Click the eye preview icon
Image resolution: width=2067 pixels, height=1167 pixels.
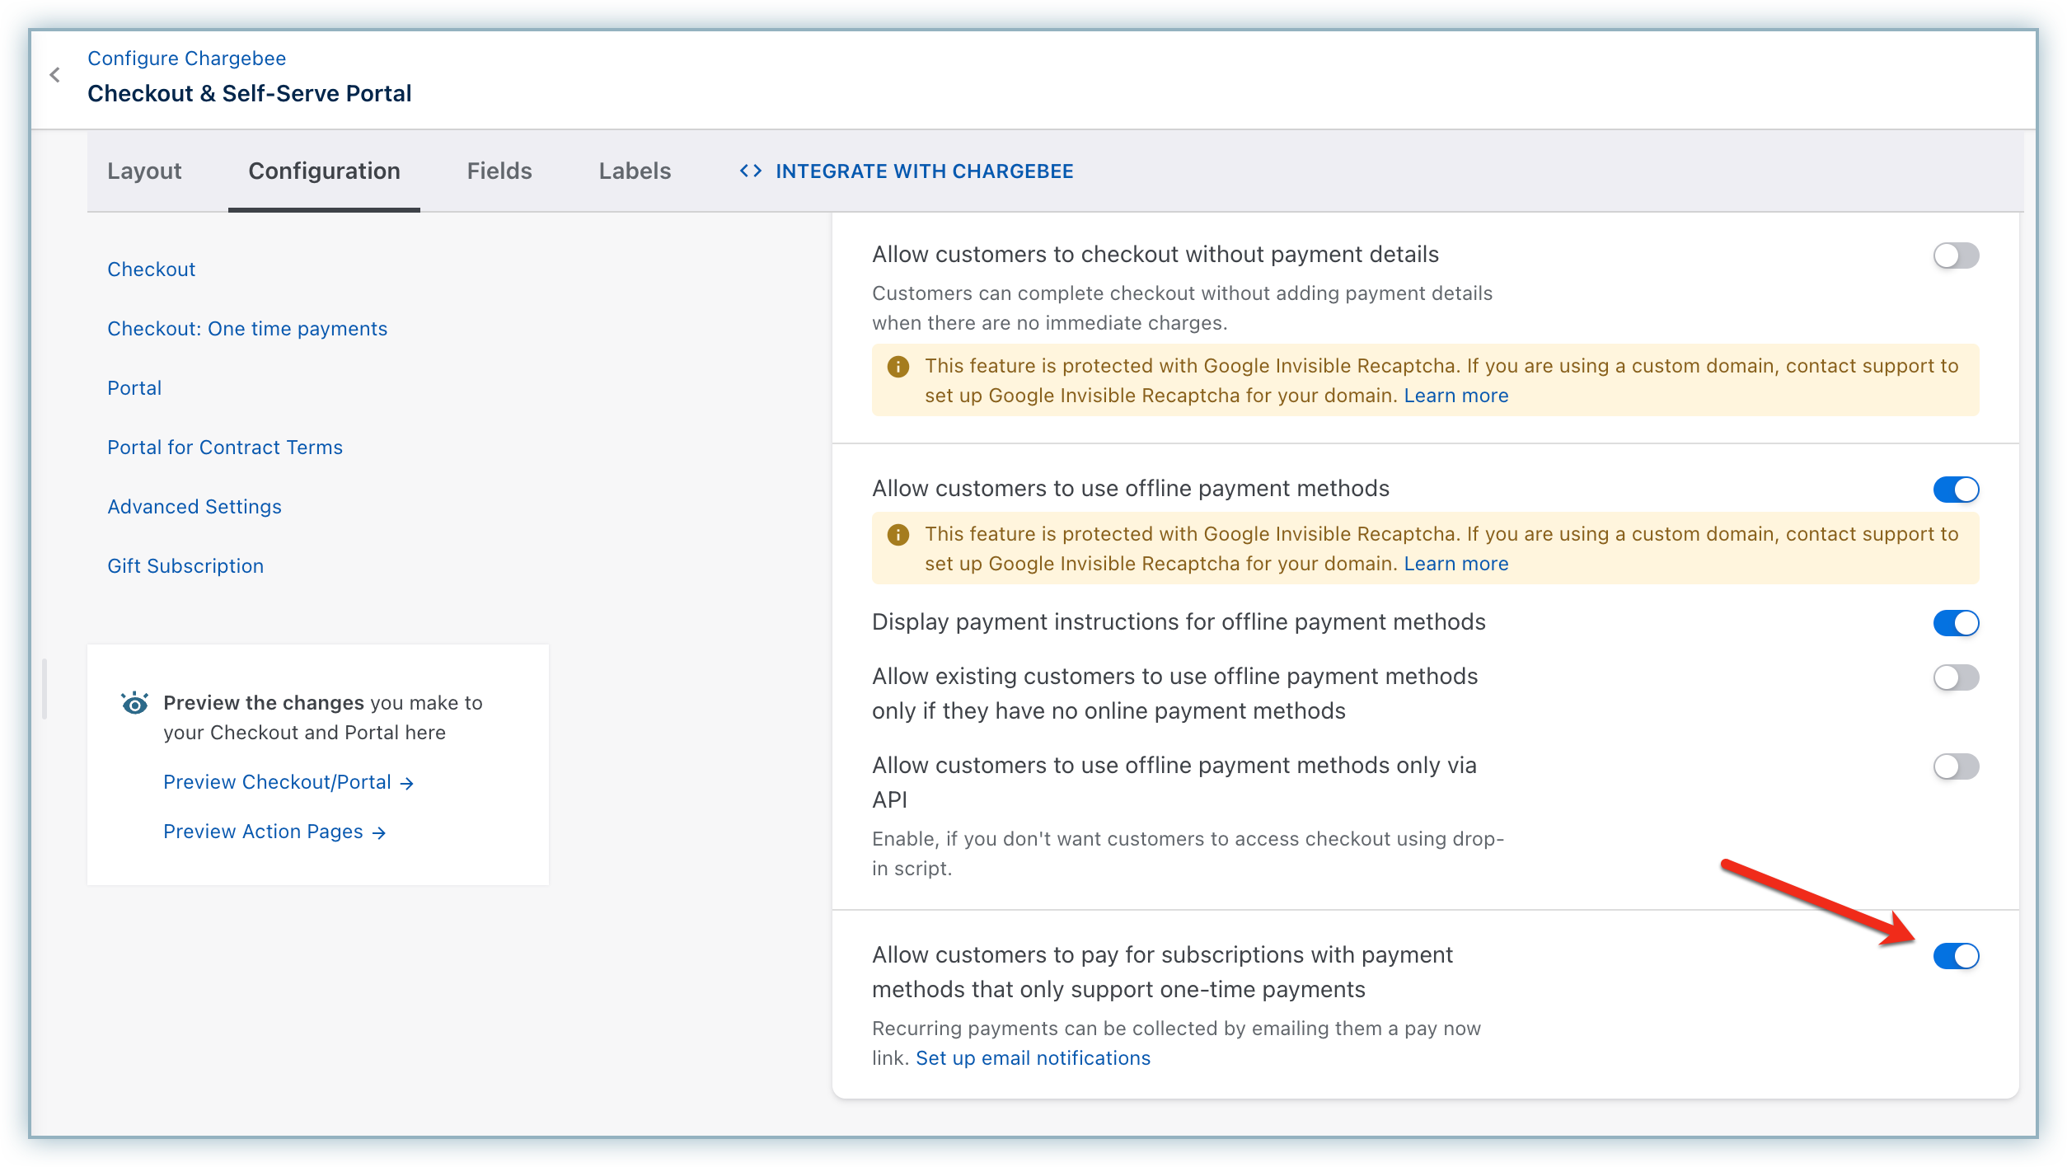[x=134, y=703]
